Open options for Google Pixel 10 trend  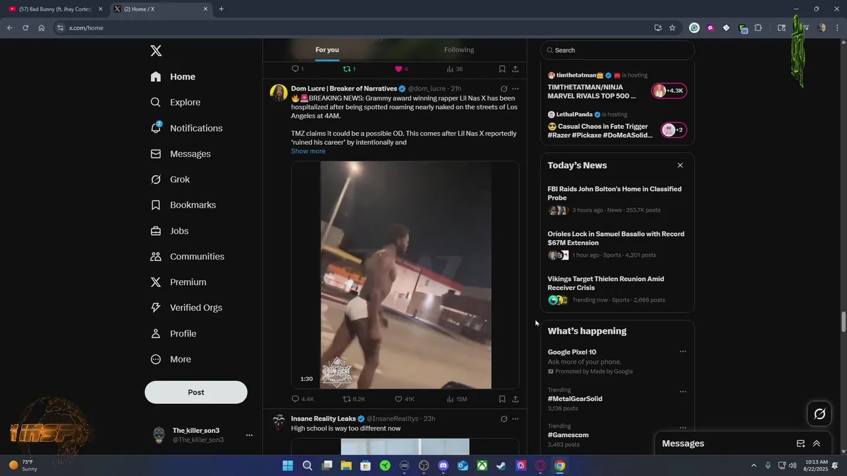point(683,352)
